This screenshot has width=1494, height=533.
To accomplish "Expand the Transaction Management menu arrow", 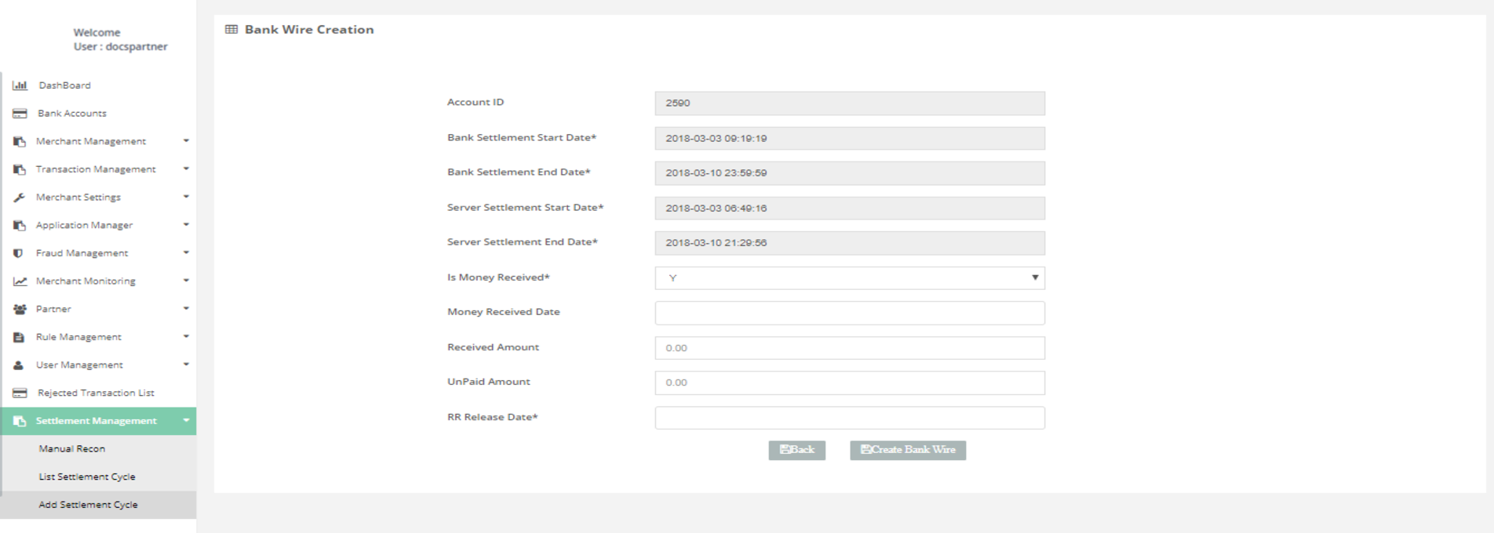I will tap(186, 169).
